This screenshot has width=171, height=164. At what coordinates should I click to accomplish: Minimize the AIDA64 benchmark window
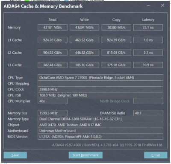coord(148,6)
